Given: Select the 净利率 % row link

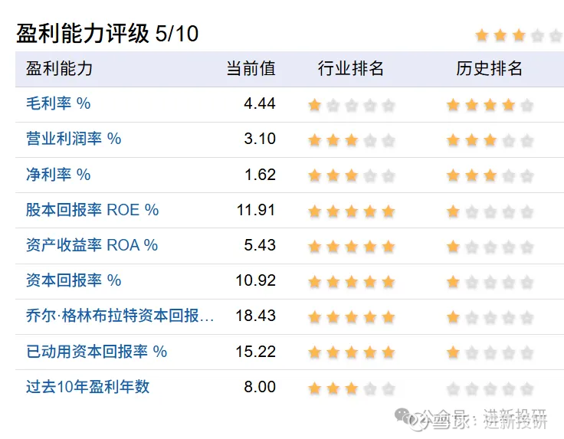Looking at the screenshot, I should [x=58, y=175].
